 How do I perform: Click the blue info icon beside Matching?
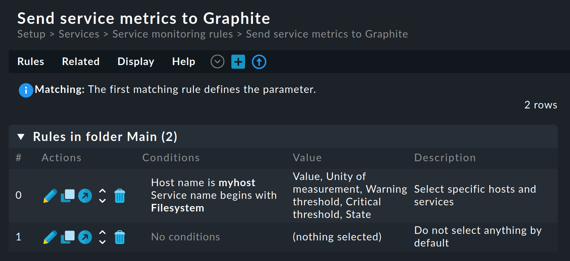(x=26, y=90)
